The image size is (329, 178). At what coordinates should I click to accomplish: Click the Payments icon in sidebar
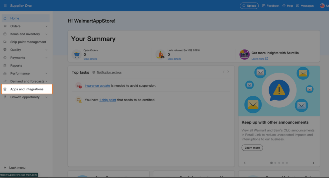tap(5, 58)
